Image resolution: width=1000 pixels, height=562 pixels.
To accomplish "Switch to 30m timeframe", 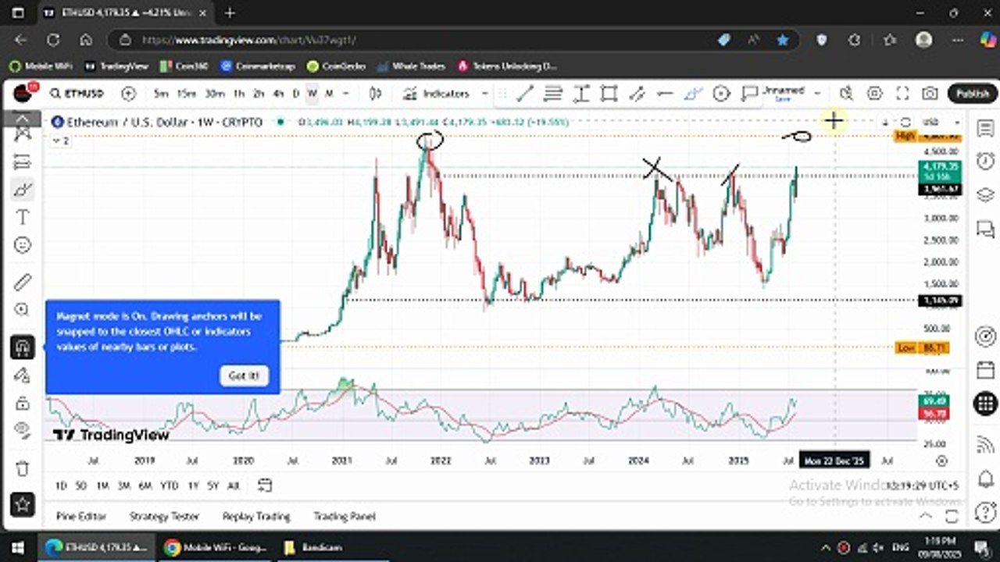I will (x=215, y=94).
